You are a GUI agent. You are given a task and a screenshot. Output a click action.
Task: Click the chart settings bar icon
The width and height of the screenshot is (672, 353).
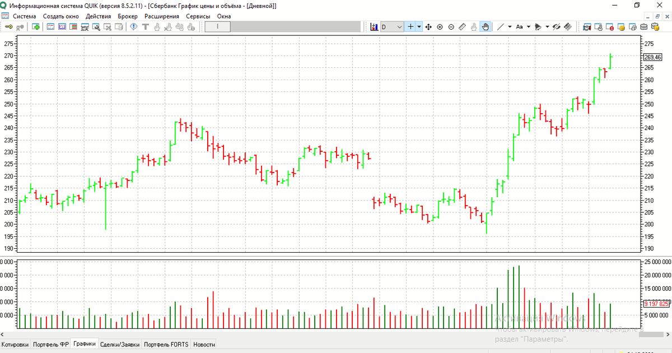click(374, 26)
